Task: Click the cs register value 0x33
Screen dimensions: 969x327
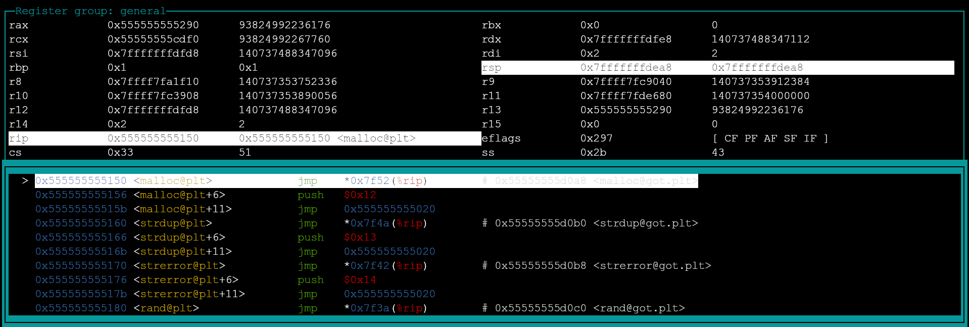Action: (120, 153)
